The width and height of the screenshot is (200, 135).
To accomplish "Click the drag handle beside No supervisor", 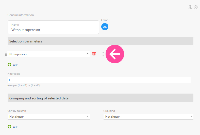I will pos(6,54).
